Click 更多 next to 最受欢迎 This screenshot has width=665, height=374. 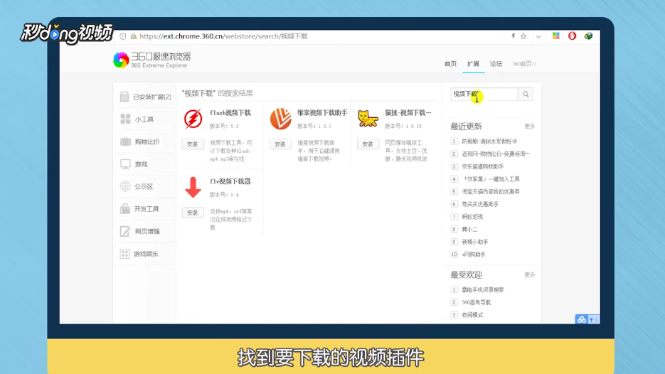530,274
